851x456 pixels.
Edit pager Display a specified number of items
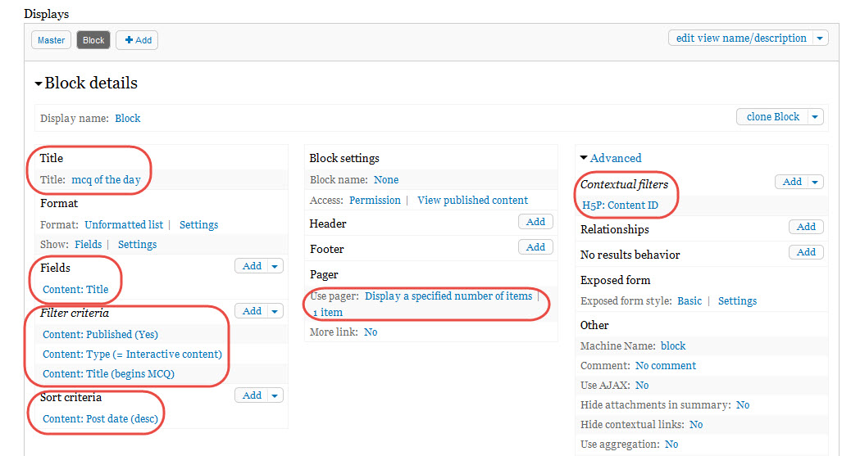click(448, 296)
